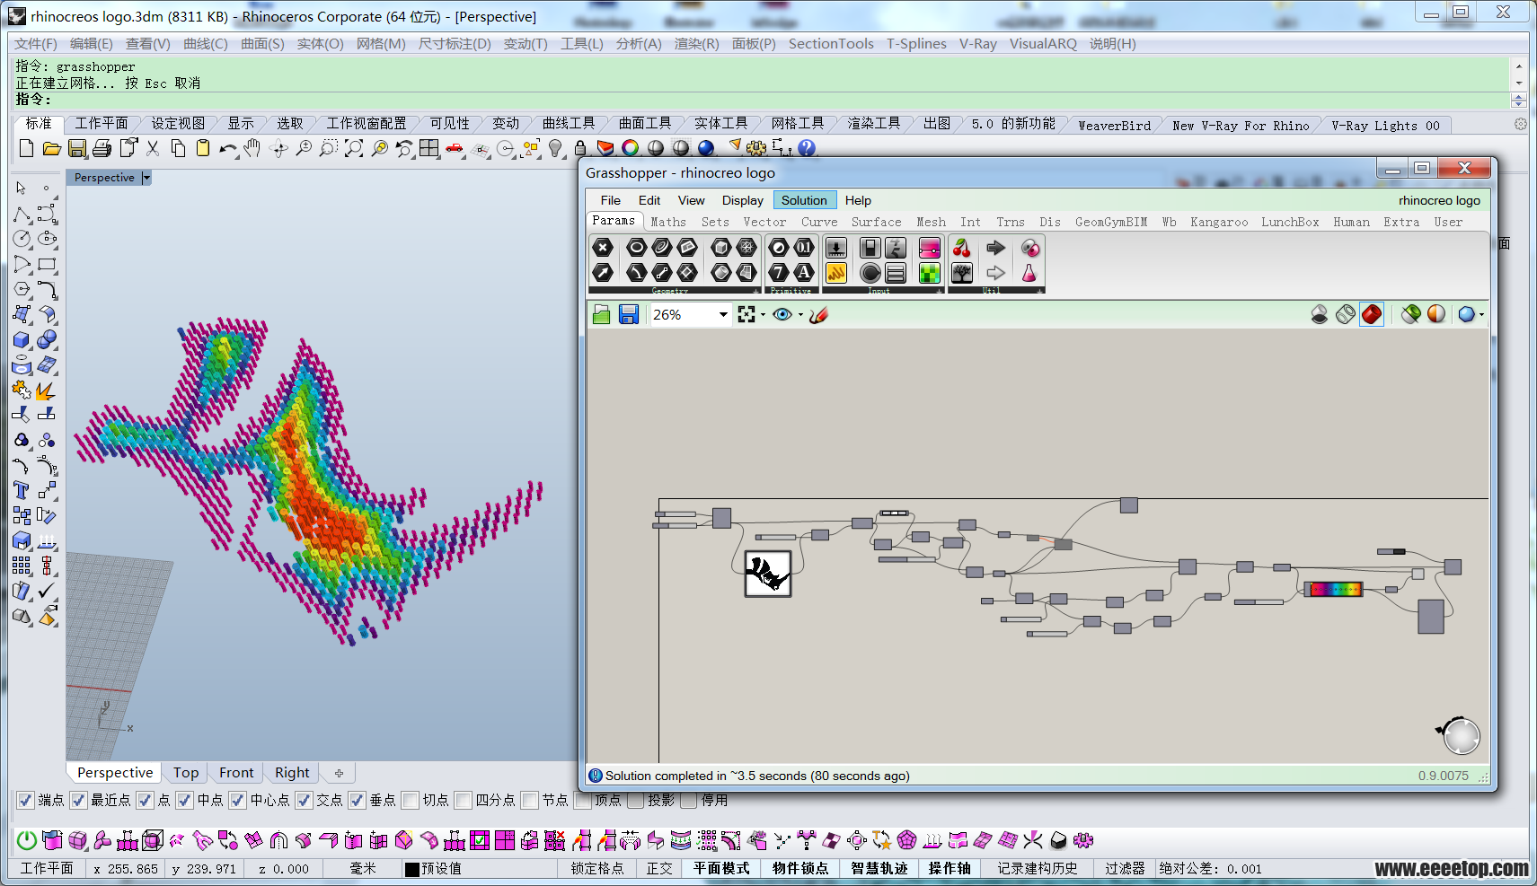
Task: Click the rhino logo image thumbnail on canvas
Action: click(768, 574)
